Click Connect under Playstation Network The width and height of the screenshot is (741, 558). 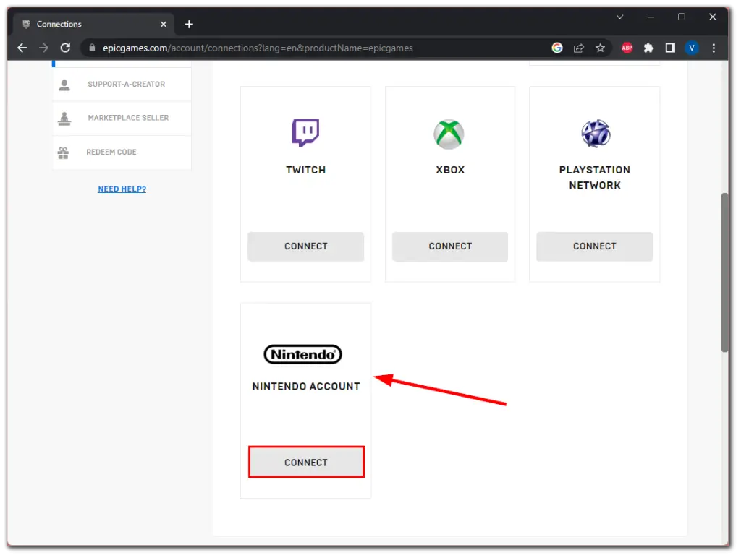594,246
